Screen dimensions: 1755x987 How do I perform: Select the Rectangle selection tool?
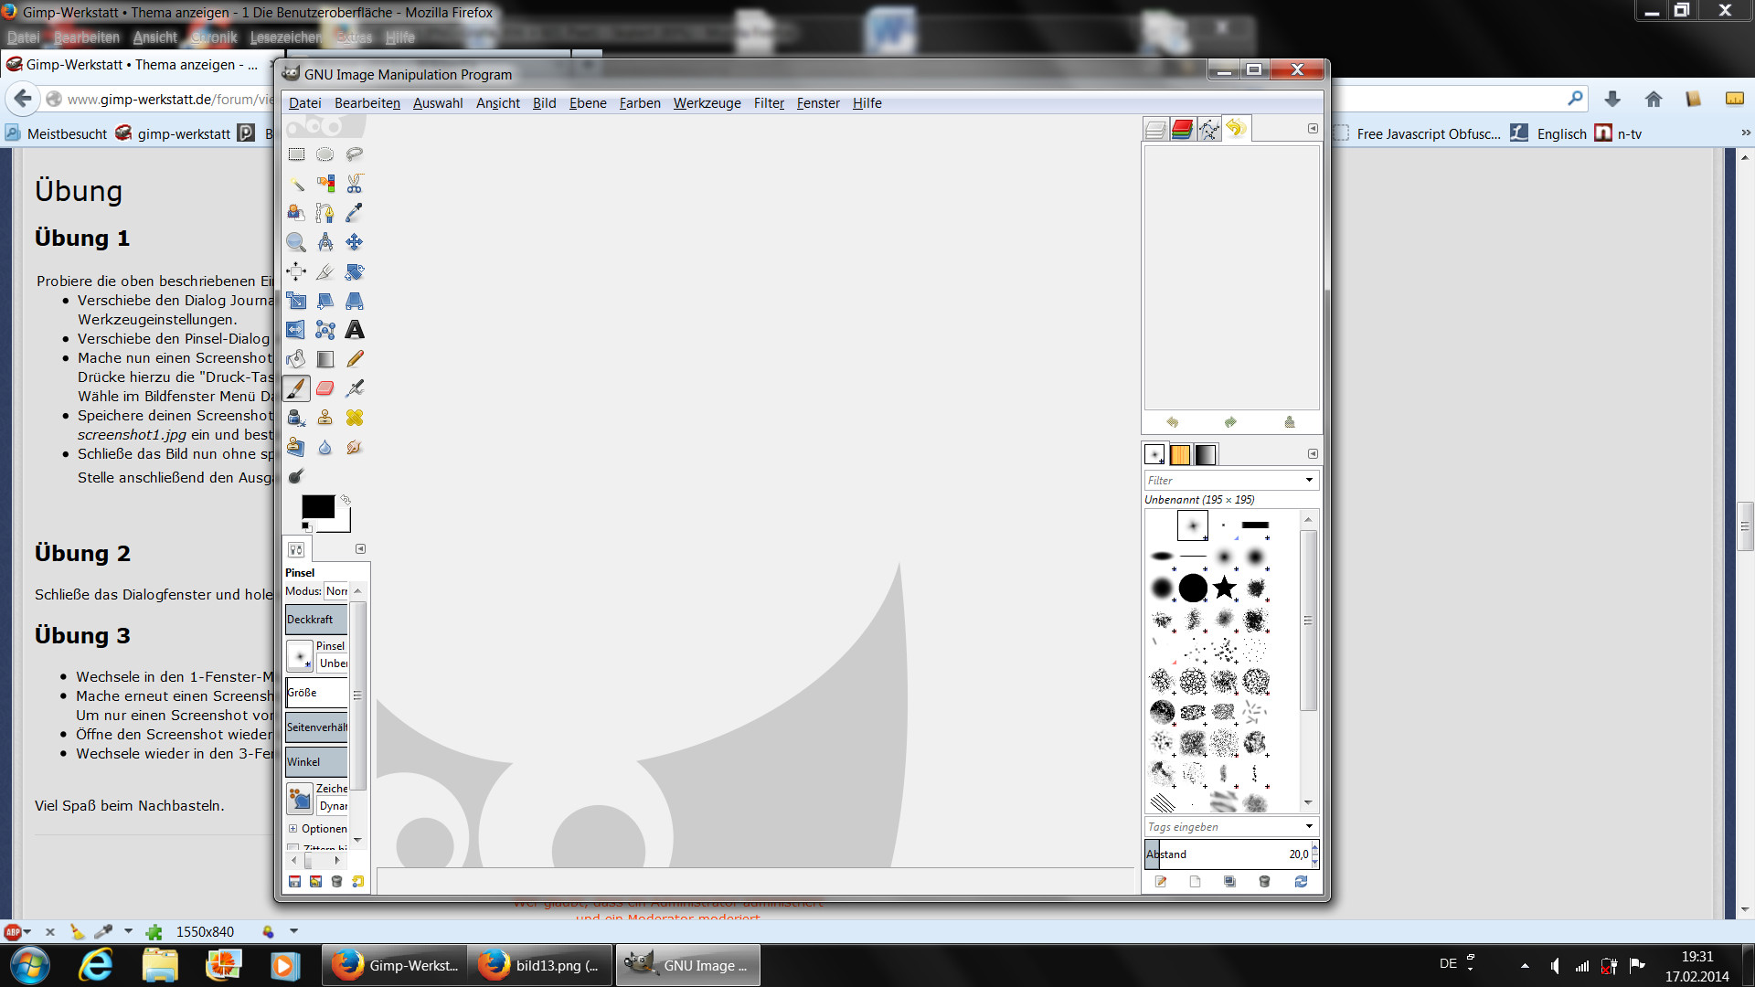click(296, 154)
